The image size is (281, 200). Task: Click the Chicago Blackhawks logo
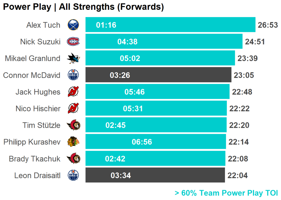pyautogui.click(x=73, y=142)
